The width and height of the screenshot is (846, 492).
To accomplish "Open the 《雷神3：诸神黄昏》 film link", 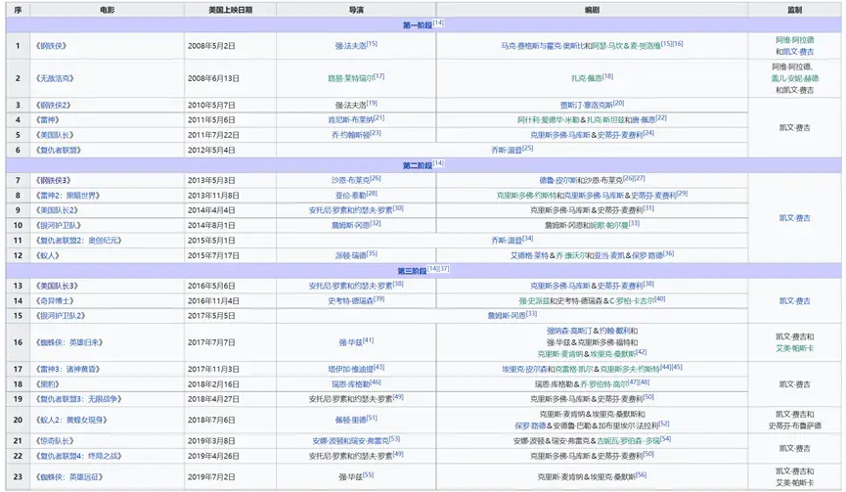I will point(68,370).
